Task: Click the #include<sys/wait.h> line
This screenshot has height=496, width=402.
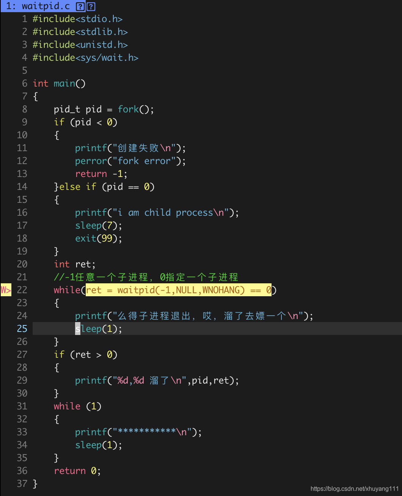Action: pos(85,58)
